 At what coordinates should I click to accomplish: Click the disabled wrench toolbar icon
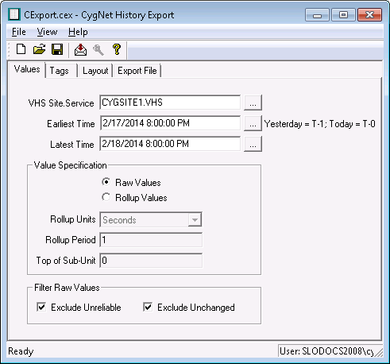pyautogui.click(x=98, y=49)
